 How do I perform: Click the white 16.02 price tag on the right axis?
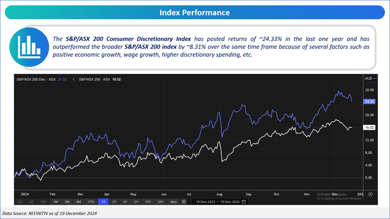tap(370, 128)
